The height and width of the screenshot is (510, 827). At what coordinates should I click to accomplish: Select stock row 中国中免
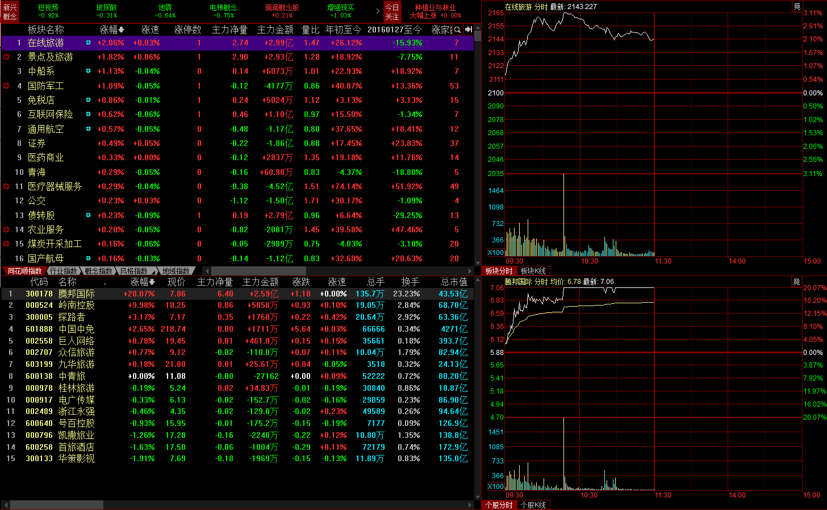coord(237,329)
